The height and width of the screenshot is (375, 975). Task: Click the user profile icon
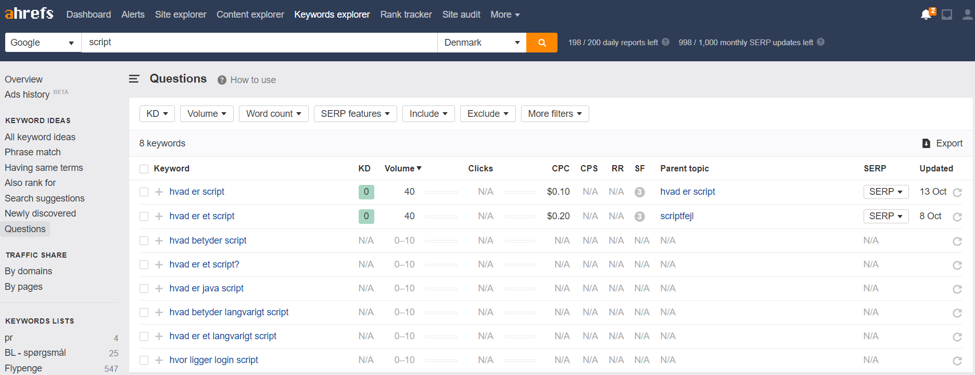pos(967,15)
